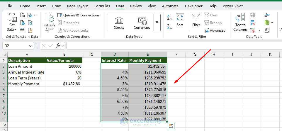Screen dimensions: 282x131
Task: Select cell showing 1491.146271
Action: (x=148, y=101)
